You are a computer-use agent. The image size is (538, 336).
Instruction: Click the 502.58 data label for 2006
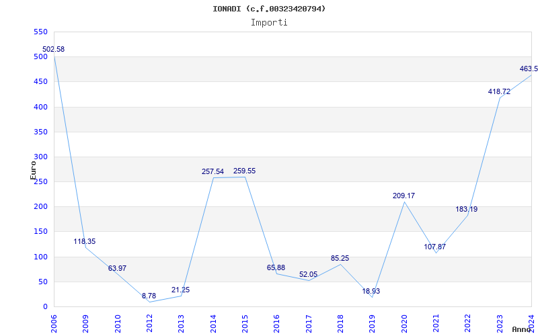tap(53, 49)
